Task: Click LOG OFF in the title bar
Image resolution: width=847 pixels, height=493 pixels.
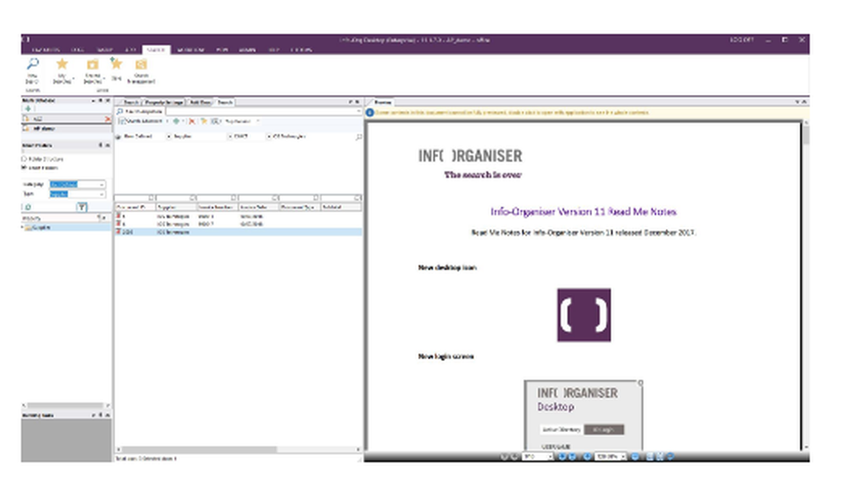Action: (741, 40)
